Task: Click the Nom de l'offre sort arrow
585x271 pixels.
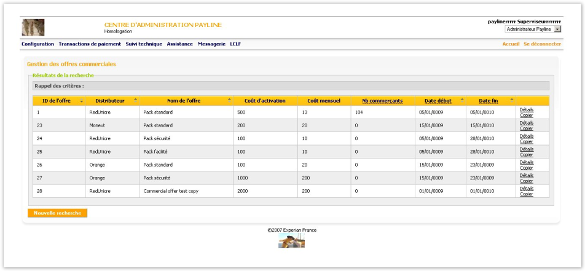Action: point(229,101)
